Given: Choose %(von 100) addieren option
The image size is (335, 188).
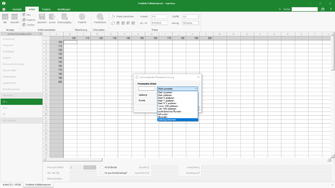Looking at the screenshot, I should [x=178, y=106].
